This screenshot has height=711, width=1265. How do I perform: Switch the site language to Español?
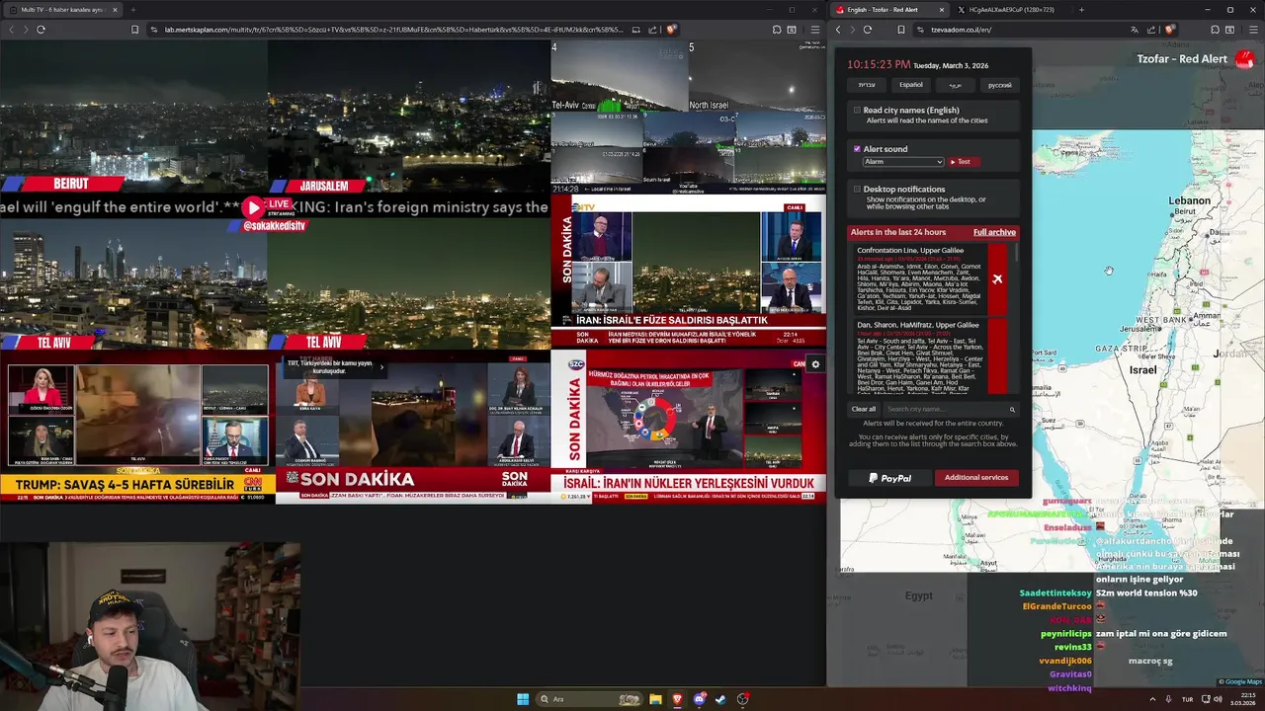(911, 85)
